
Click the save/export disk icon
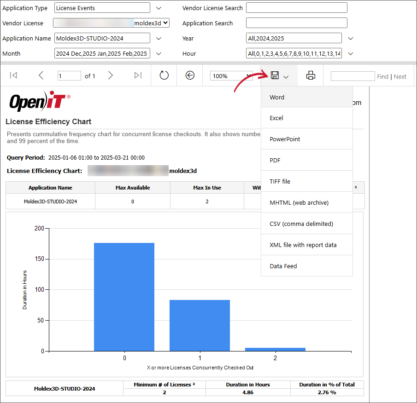[275, 75]
